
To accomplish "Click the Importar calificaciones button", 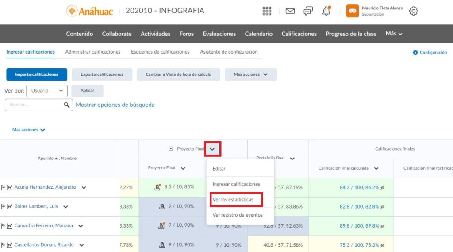I will [x=37, y=74].
